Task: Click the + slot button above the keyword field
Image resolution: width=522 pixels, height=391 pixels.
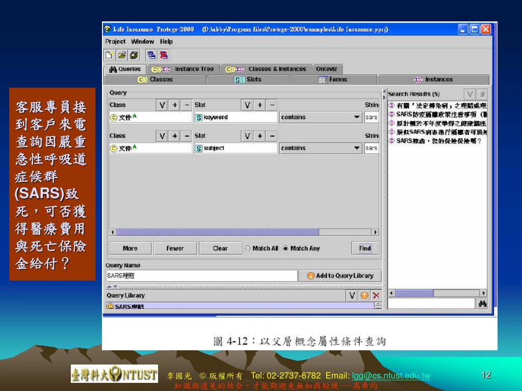Action: (259, 105)
